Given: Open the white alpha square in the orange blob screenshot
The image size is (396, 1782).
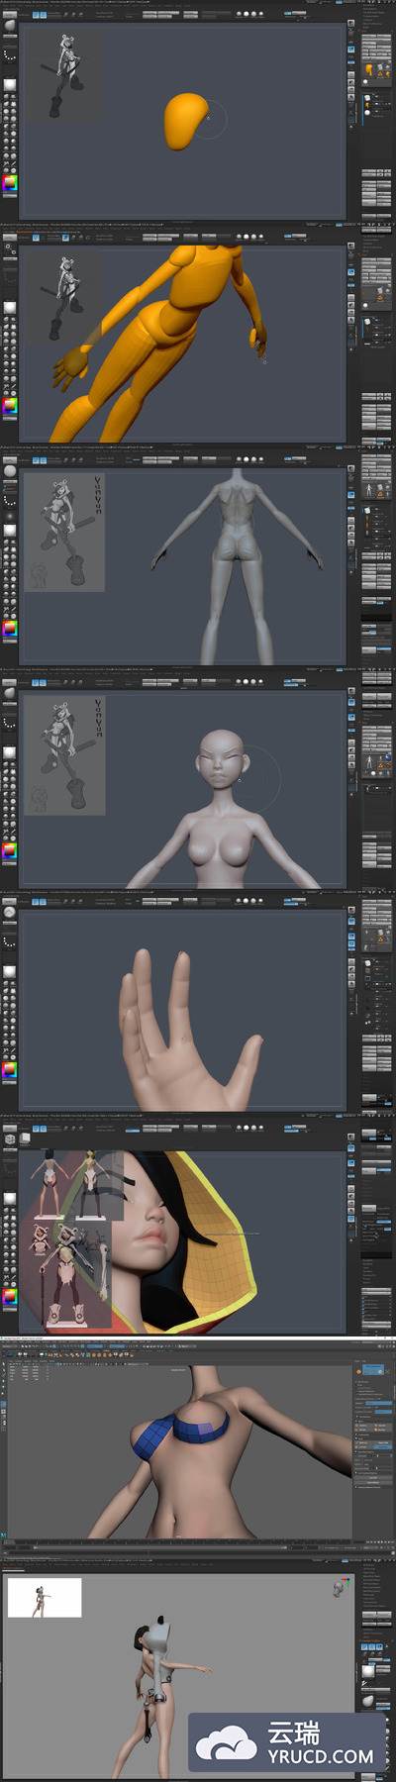Looking at the screenshot, I should point(10,85).
